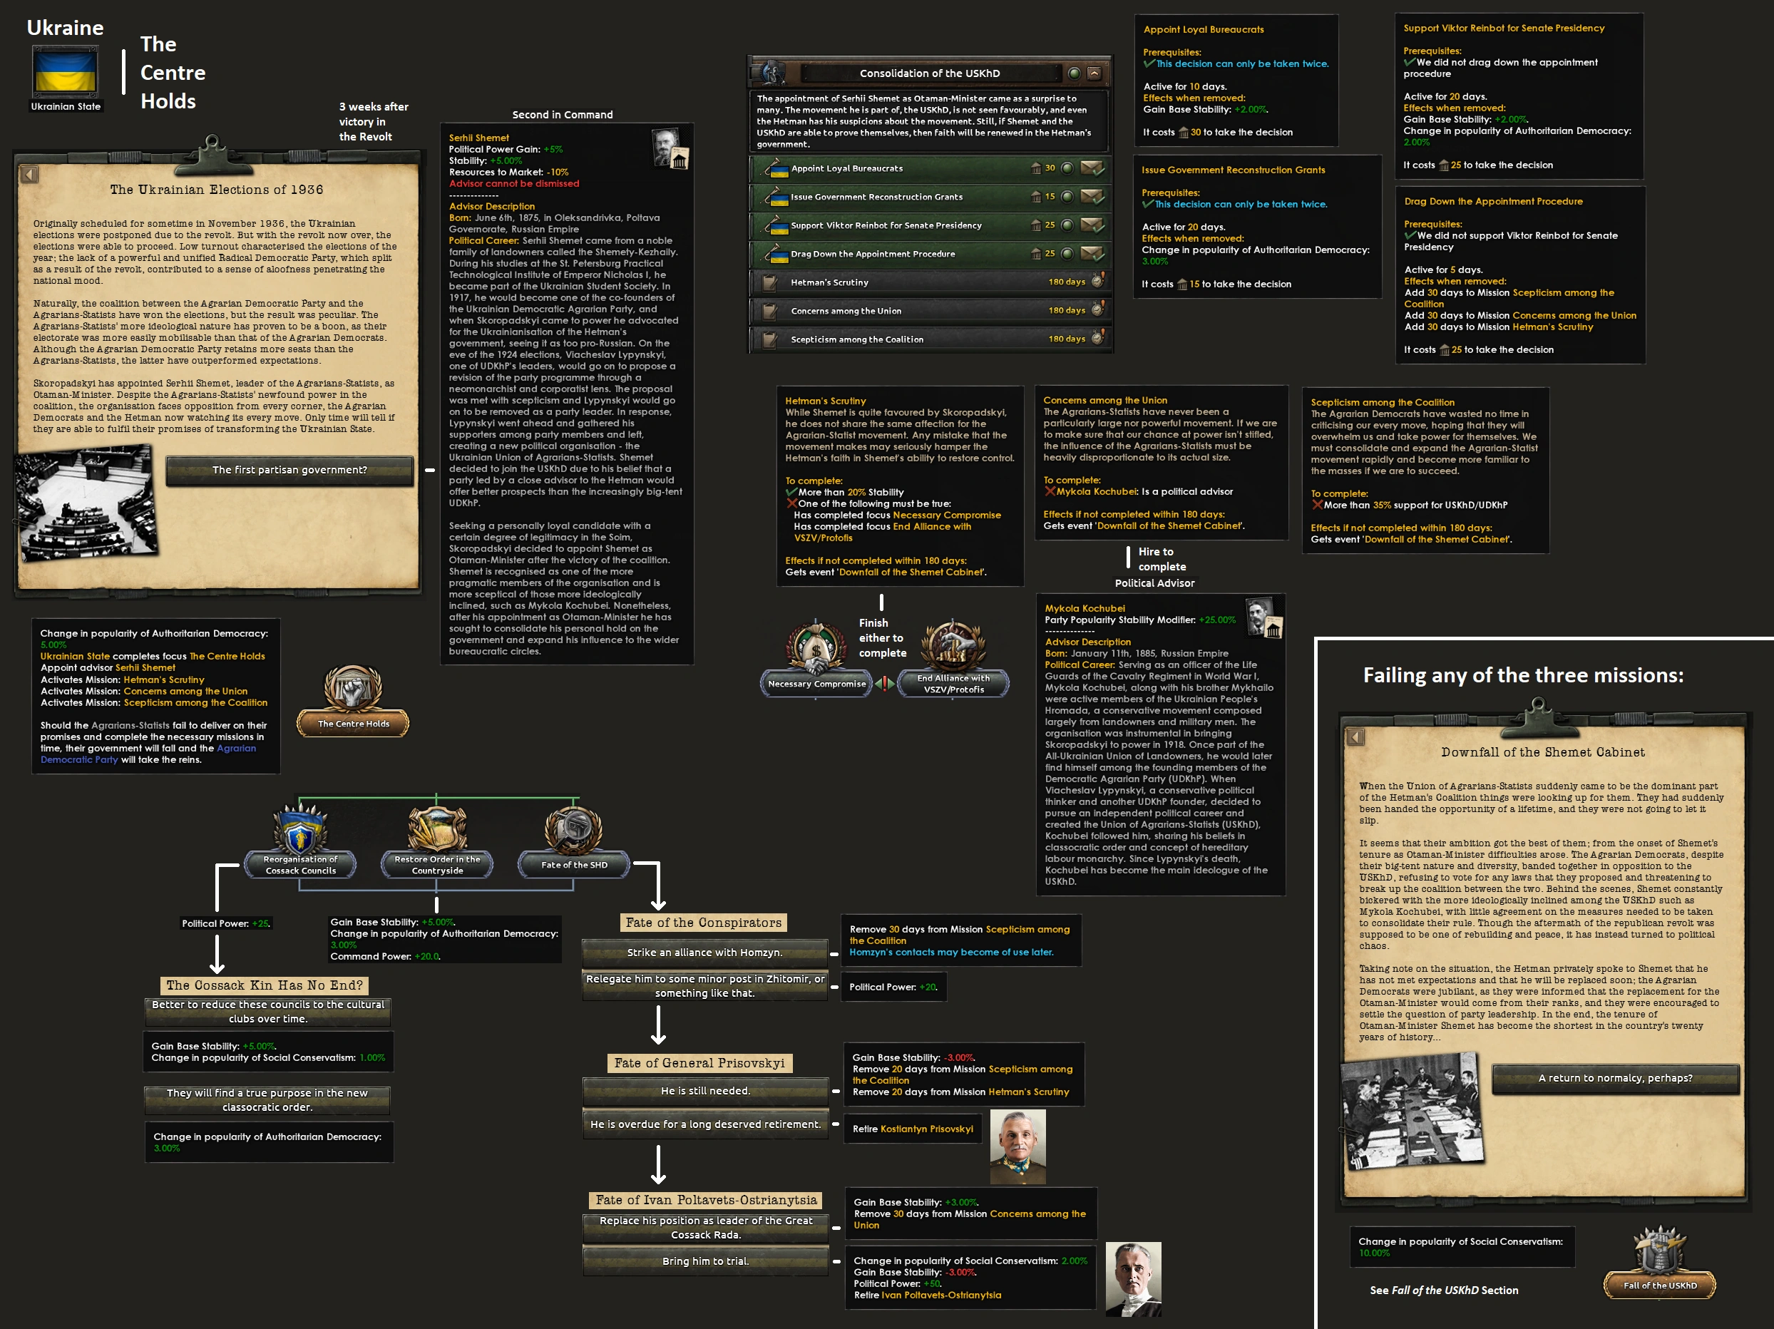Select Scepticism among the Coalition mission row
The width and height of the screenshot is (1774, 1329).
click(x=856, y=339)
